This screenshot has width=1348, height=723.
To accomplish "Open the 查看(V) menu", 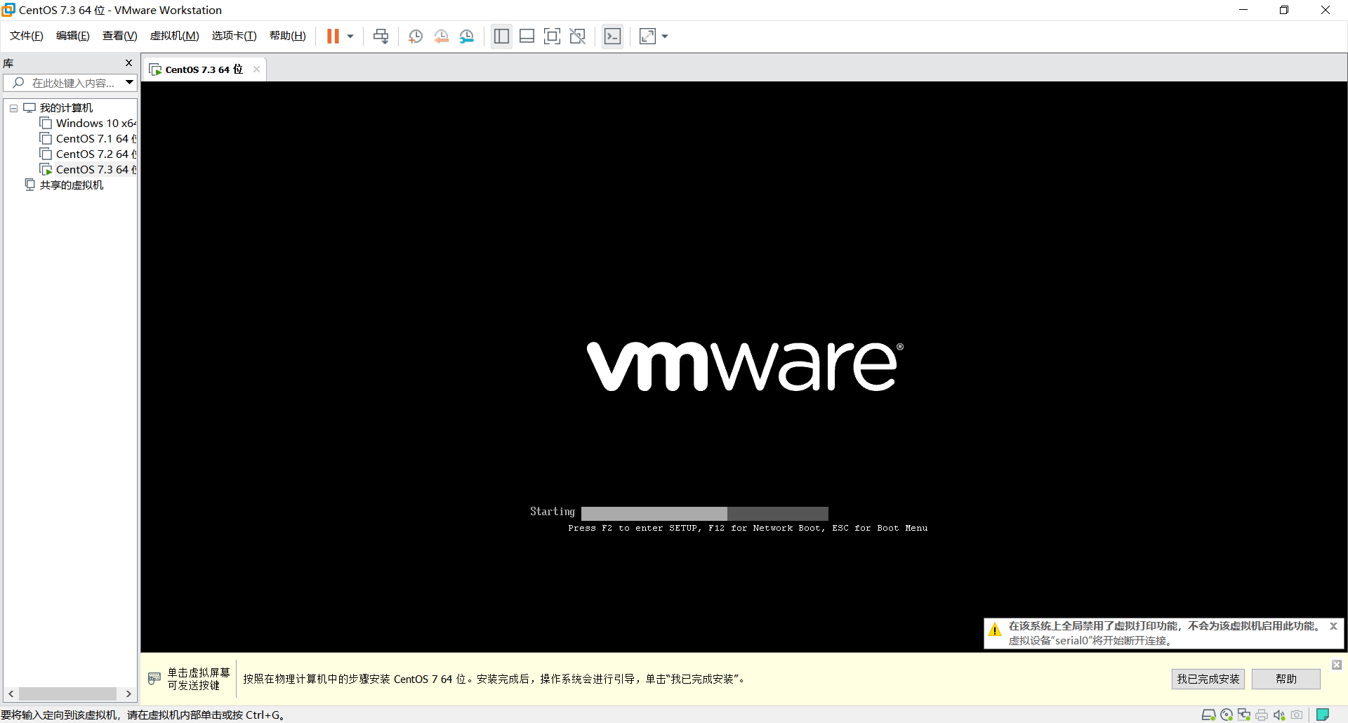I will tap(119, 36).
